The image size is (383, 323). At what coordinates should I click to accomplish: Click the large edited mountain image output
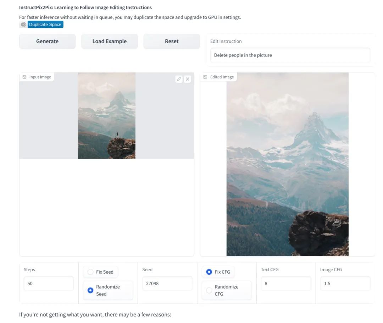tap(287, 164)
